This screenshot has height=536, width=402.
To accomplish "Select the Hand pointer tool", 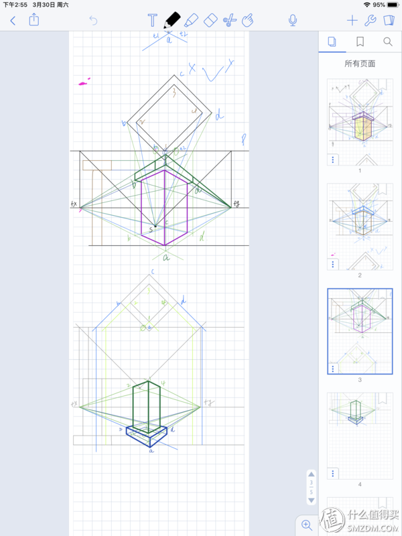I will 247,20.
